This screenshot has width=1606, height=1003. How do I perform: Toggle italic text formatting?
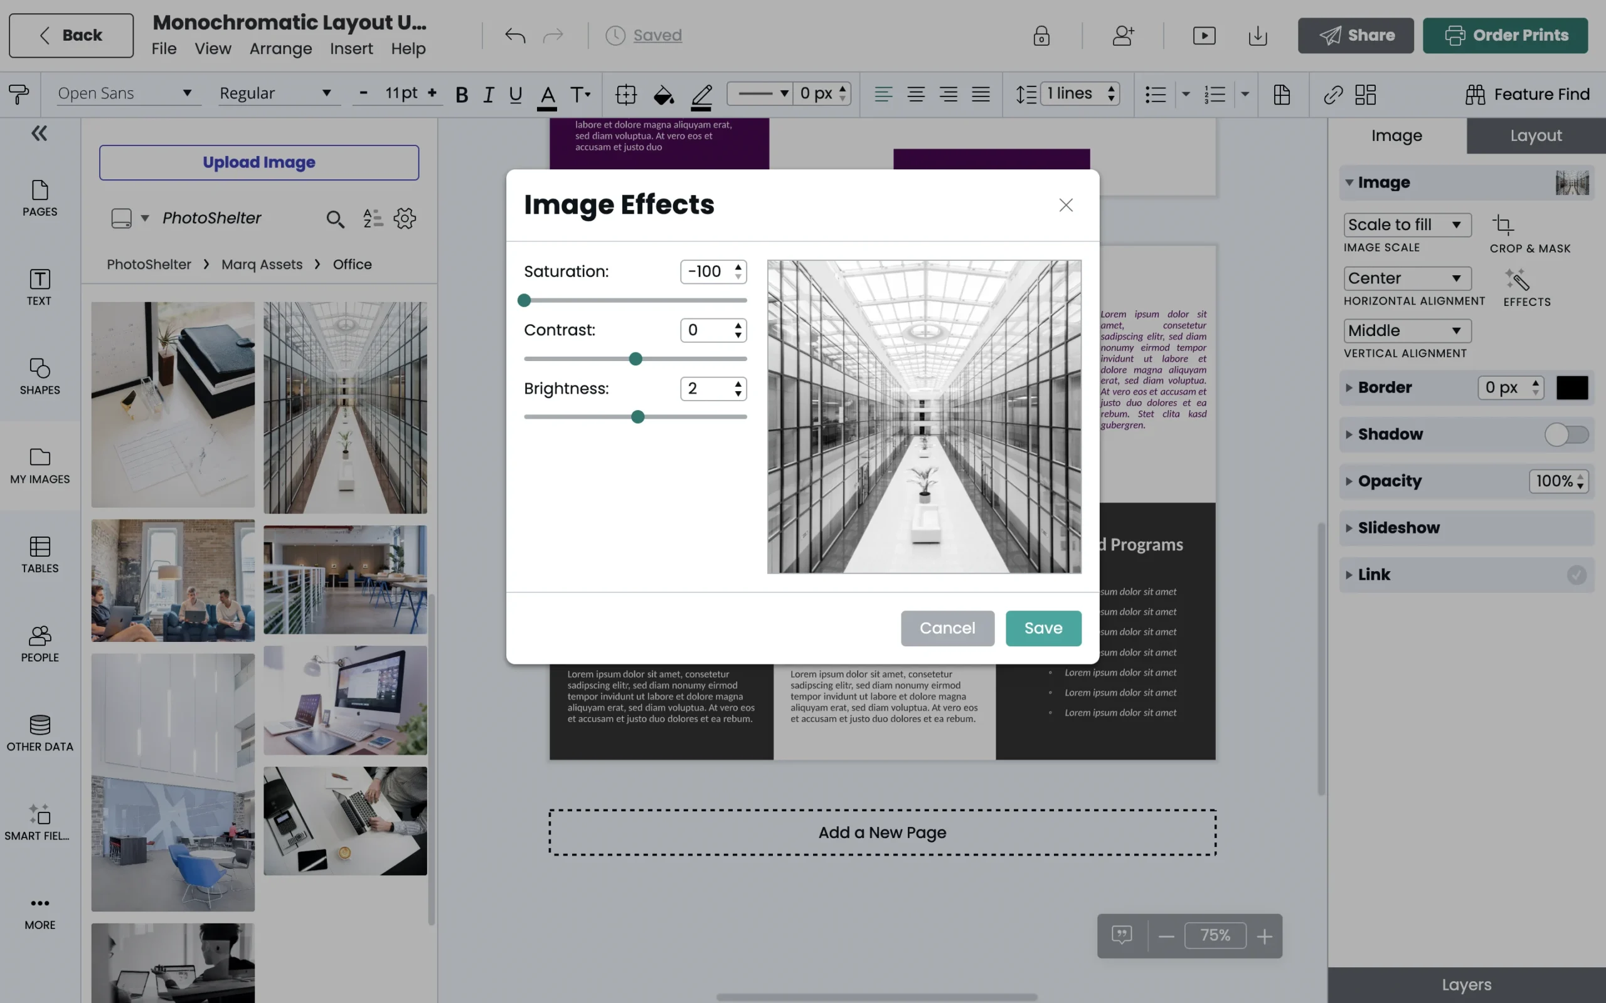(x=489, y=94)
